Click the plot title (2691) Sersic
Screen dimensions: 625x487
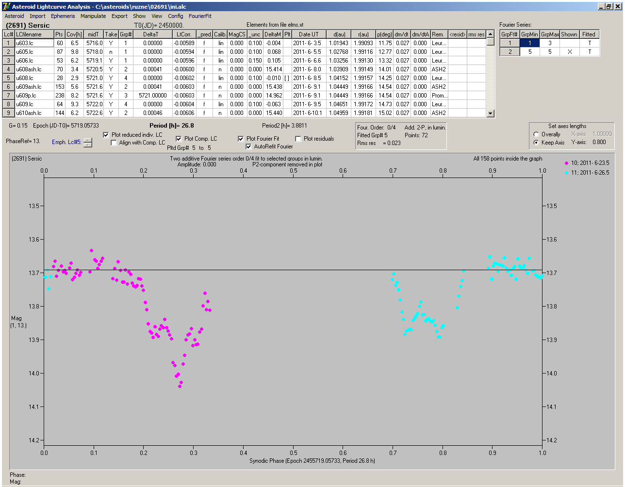pyautogui.click(x=27, y=159)
